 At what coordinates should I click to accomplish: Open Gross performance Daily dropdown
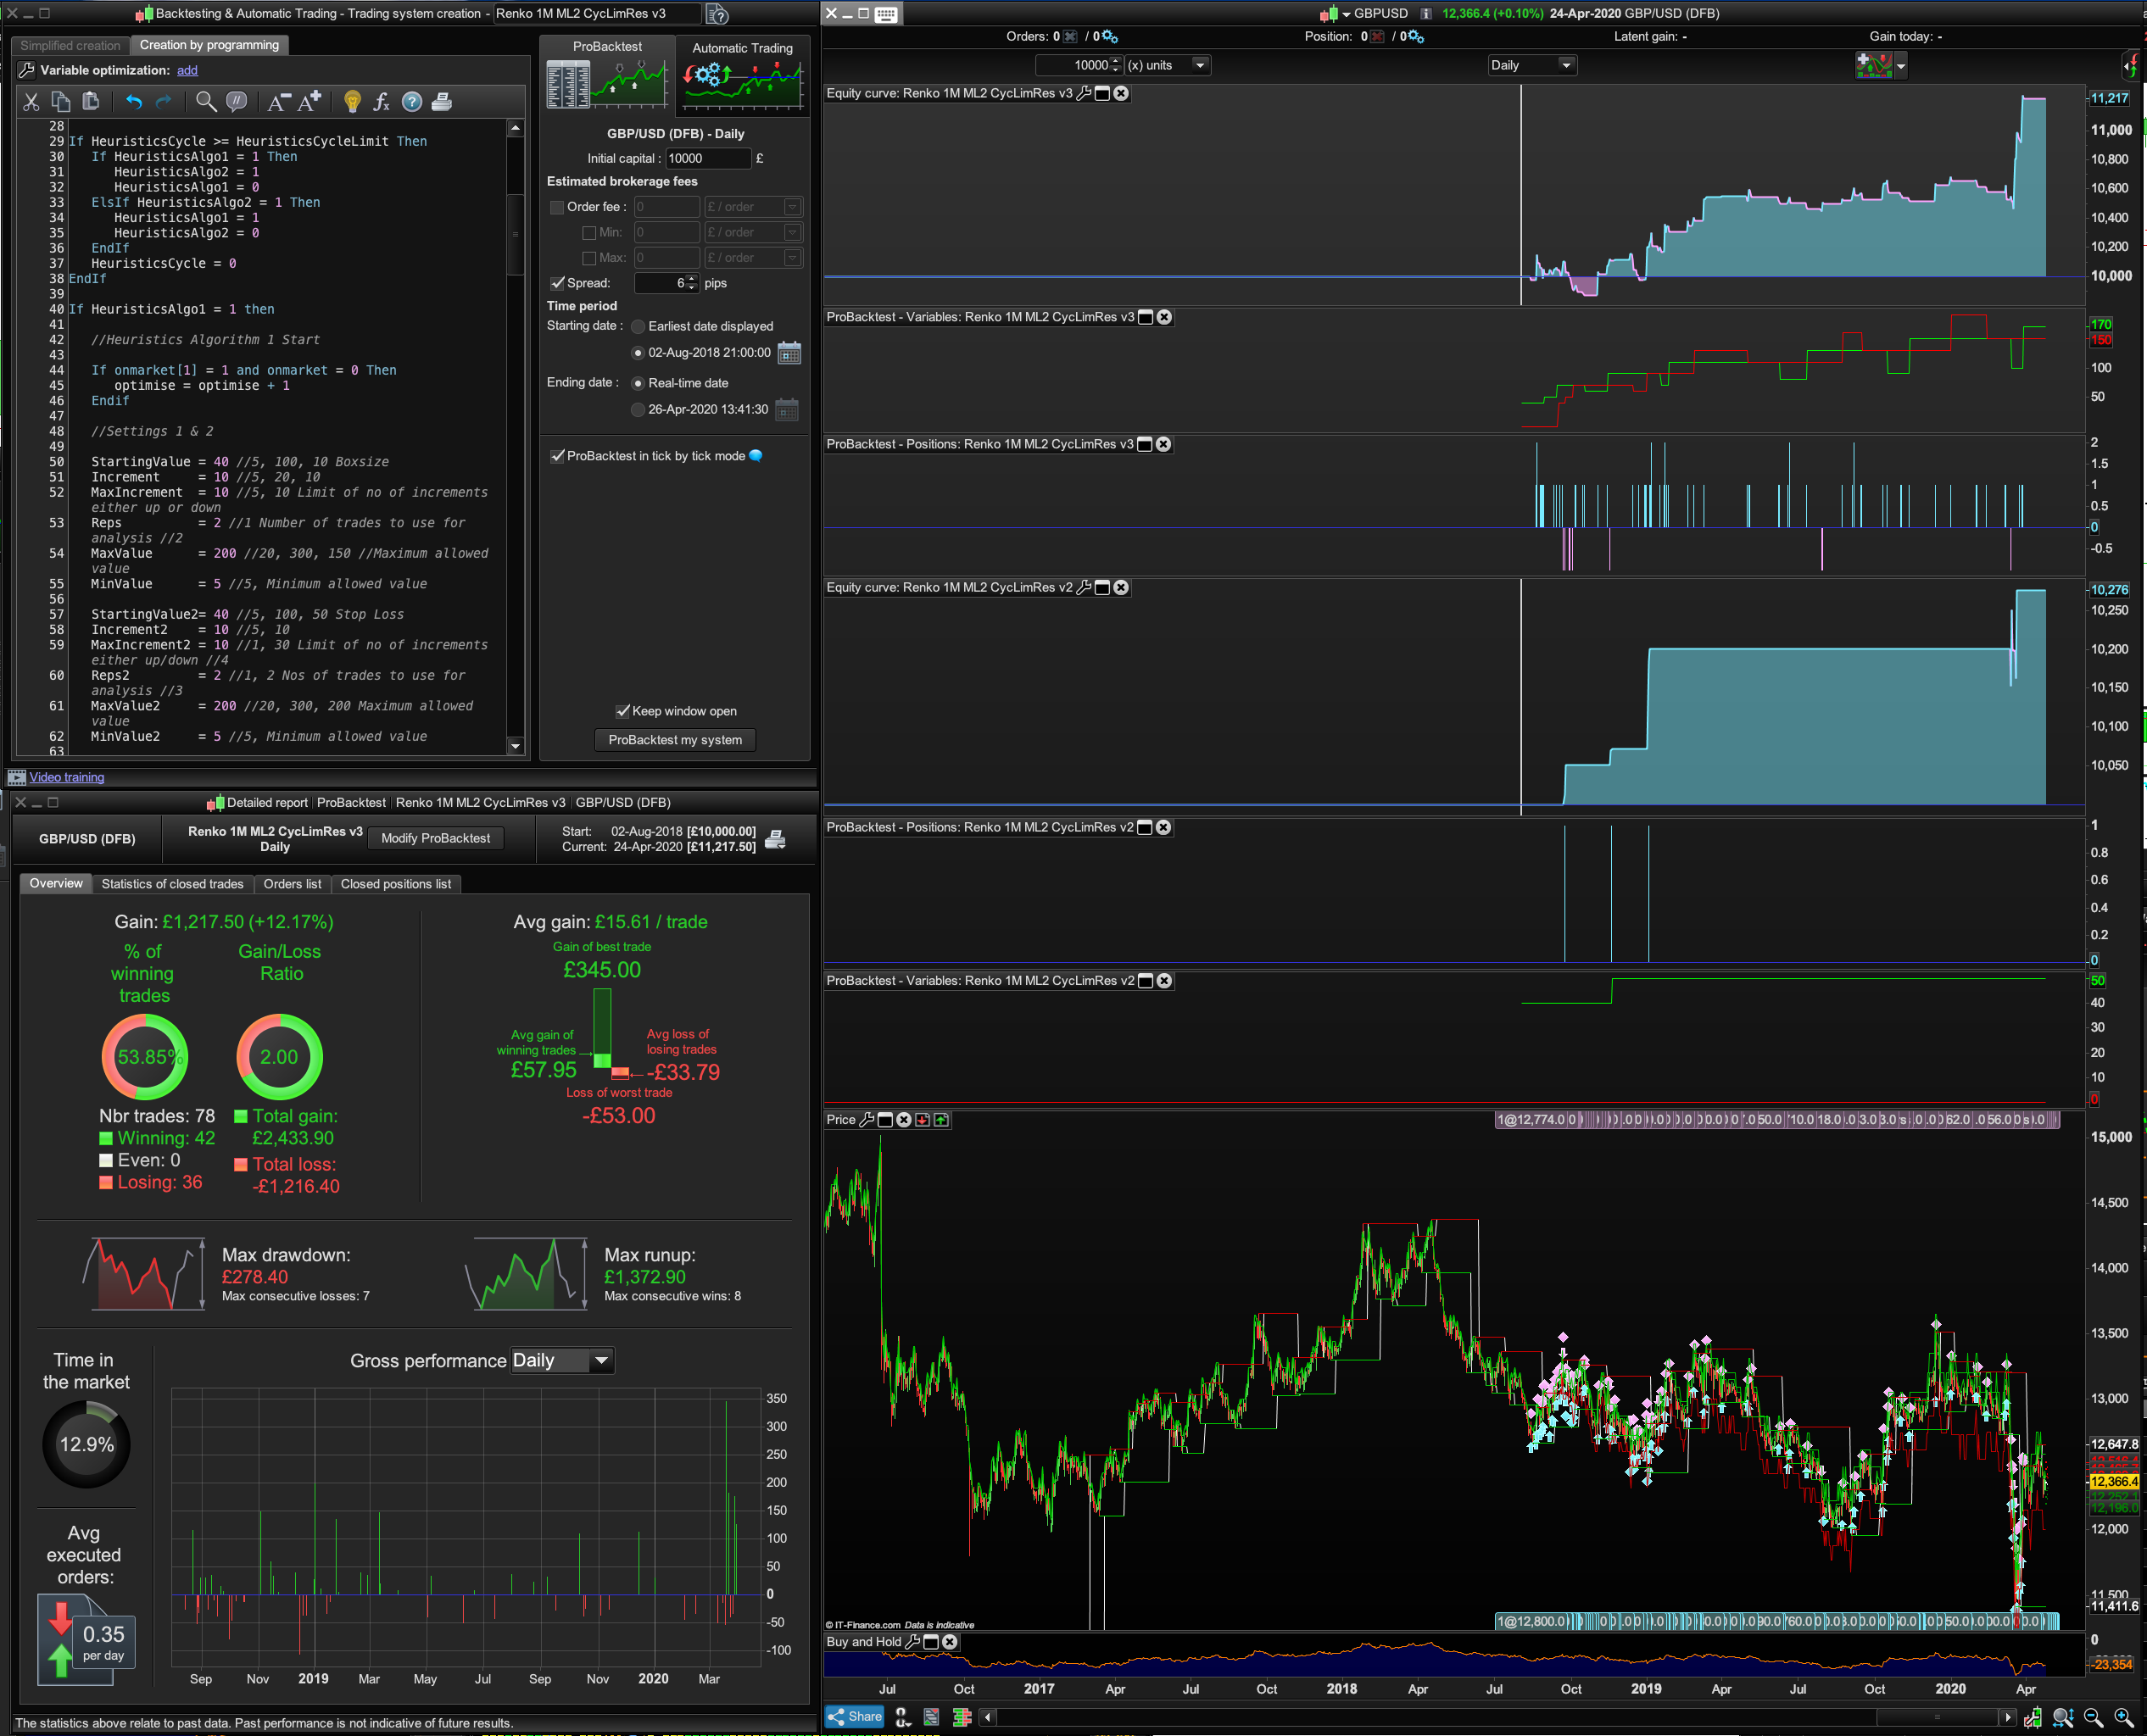coord(562,1360)
